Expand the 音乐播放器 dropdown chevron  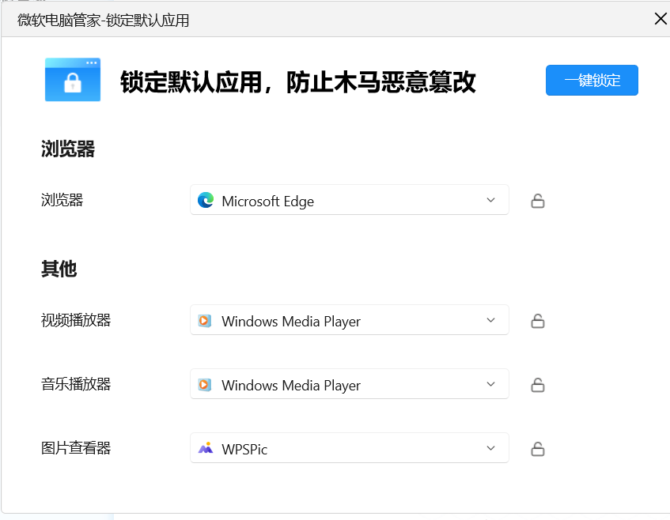tap(490, 384)
